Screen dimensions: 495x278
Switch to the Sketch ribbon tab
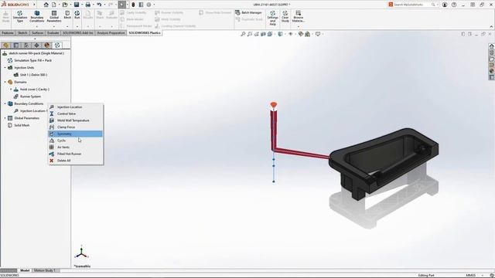point(22,32)
